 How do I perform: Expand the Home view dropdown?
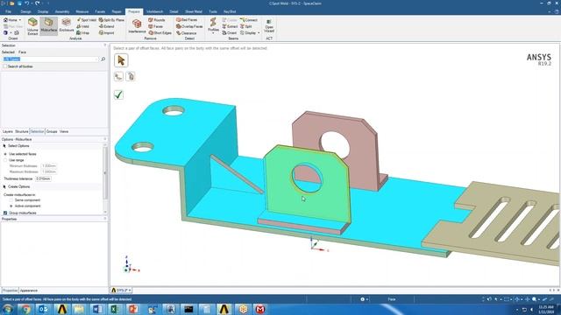[x=19, y=20]
